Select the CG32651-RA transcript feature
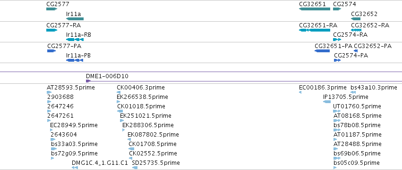The image size is (402, 170). (315, 30)
